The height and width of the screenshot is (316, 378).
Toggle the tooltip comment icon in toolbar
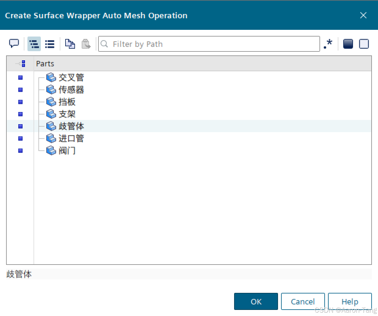tap(14, 44)
